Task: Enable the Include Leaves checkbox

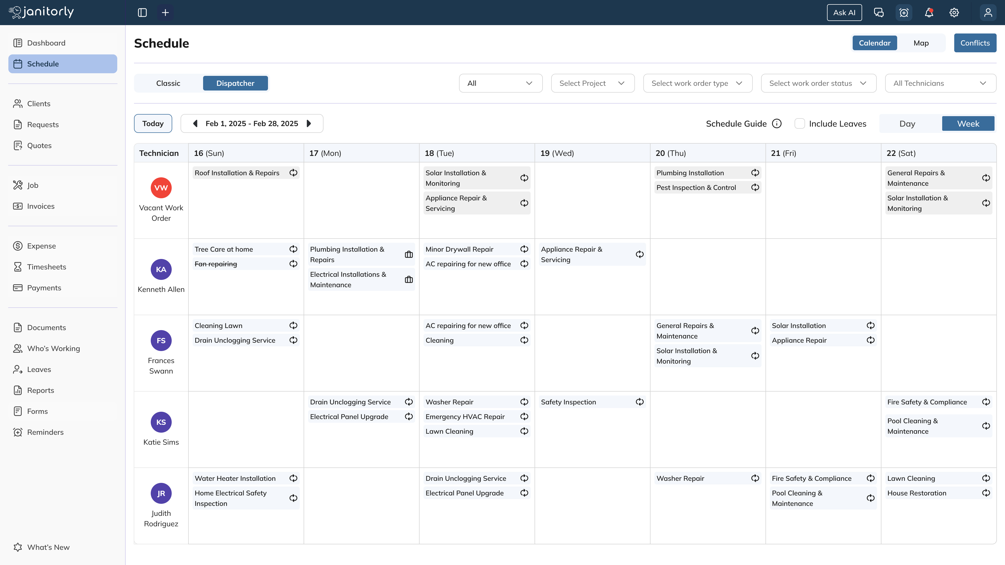Action: coord(800,124)
